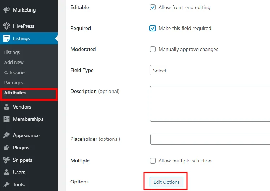Click the Memberships card icon
Screen dimensions: 270x191
coord(6,119)
